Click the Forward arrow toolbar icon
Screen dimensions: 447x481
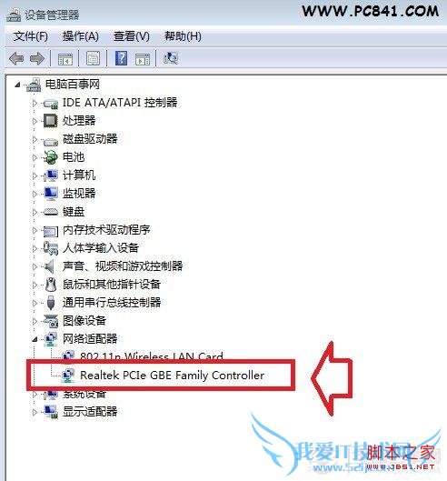coord(37,58)
